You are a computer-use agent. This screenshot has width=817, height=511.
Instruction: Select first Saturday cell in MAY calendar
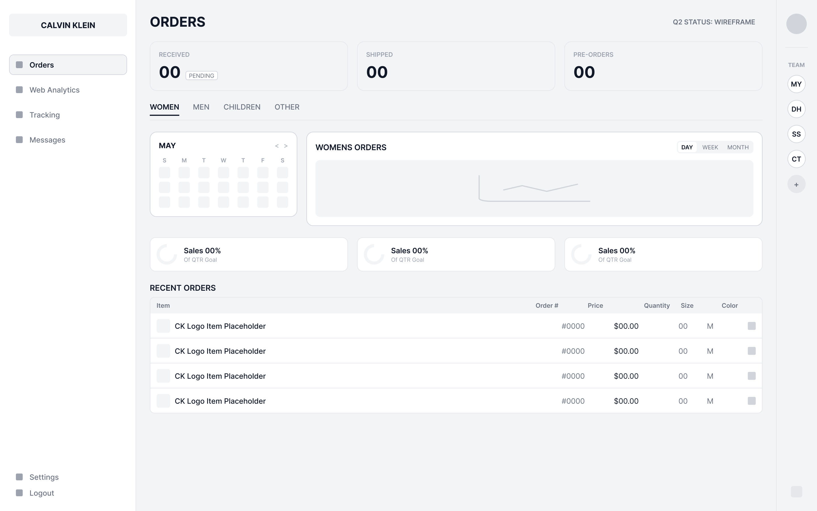[x=282, y=173]
